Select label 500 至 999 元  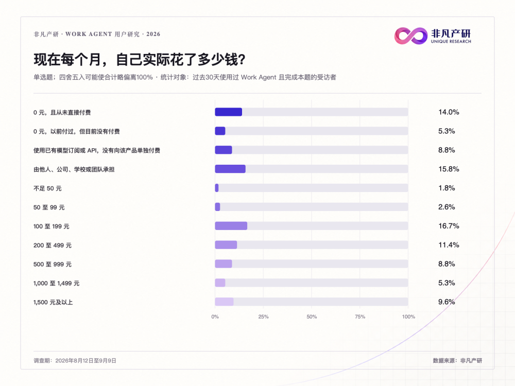52,265
